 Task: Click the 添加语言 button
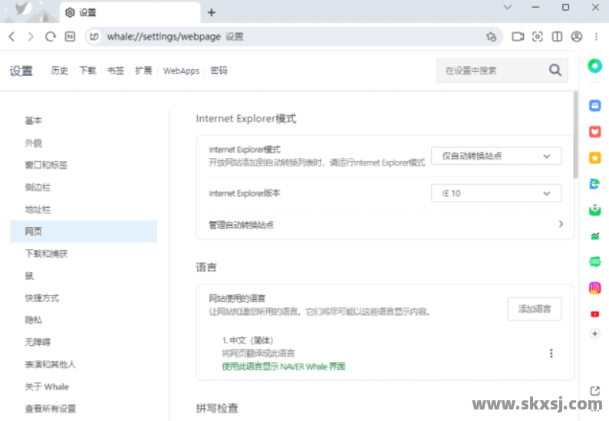tap(540, 309)
